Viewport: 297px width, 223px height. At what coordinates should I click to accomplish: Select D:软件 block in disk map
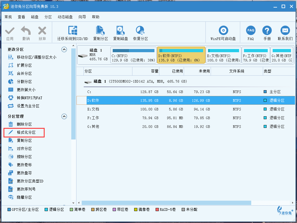tap(181, 55)
